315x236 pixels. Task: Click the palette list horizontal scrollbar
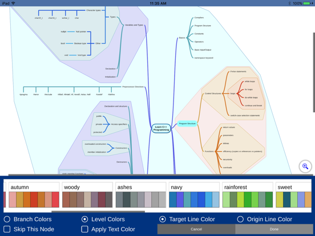98,211
